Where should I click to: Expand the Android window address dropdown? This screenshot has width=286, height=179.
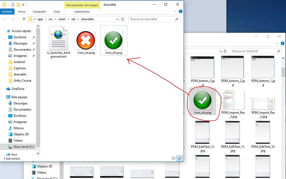tap(221, 51)
